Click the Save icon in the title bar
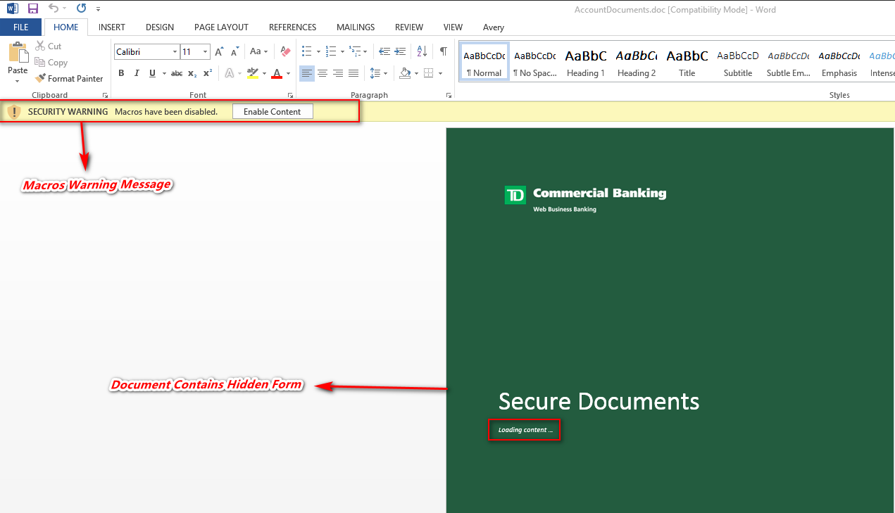The height and width of the screenshot is (513, 895). pos(33,8)
